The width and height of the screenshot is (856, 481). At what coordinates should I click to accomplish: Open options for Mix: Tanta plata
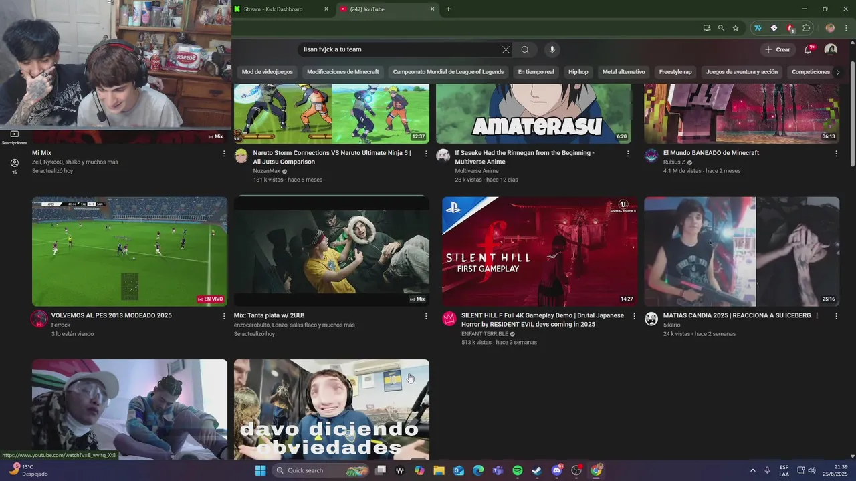(426, 316)
